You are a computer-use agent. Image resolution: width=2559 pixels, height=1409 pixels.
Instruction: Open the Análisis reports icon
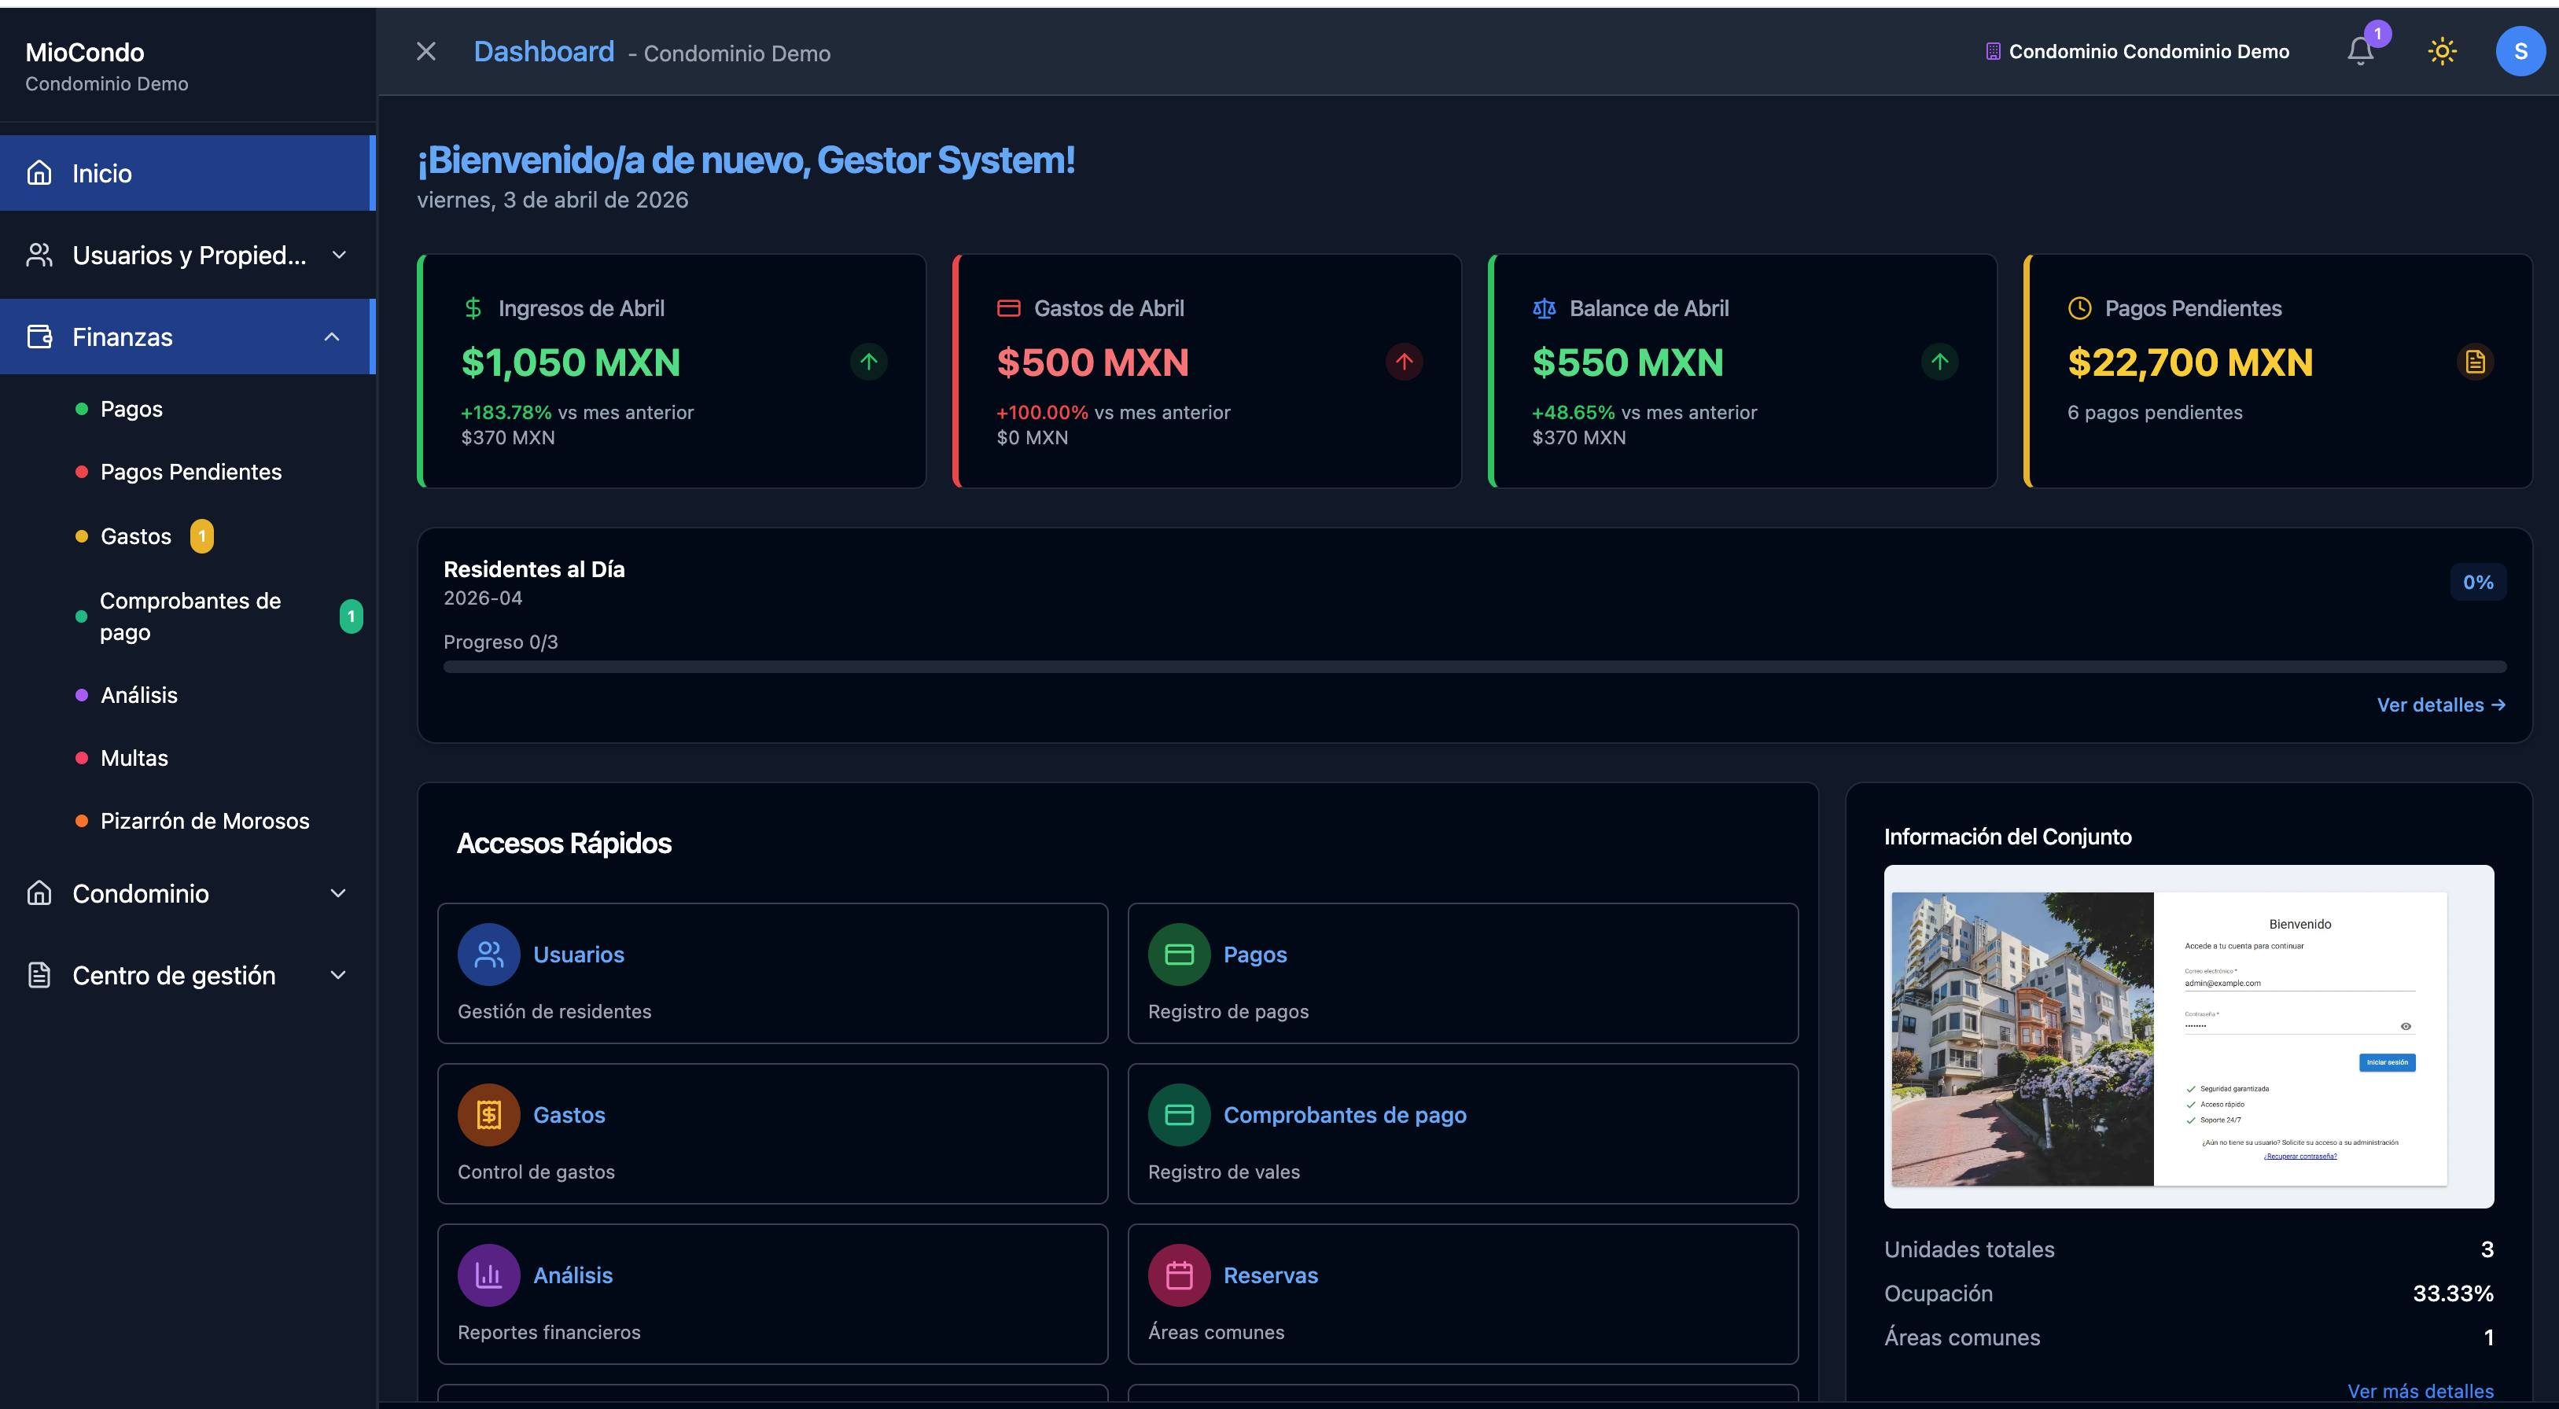[x=488, y=1274]
